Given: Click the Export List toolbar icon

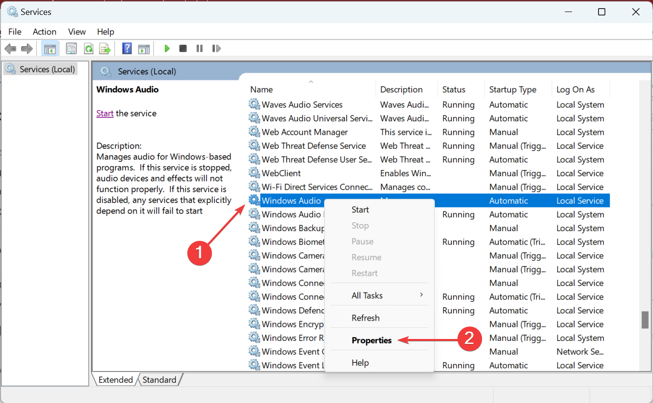Looking at the screenshot, I should [105, 49].
